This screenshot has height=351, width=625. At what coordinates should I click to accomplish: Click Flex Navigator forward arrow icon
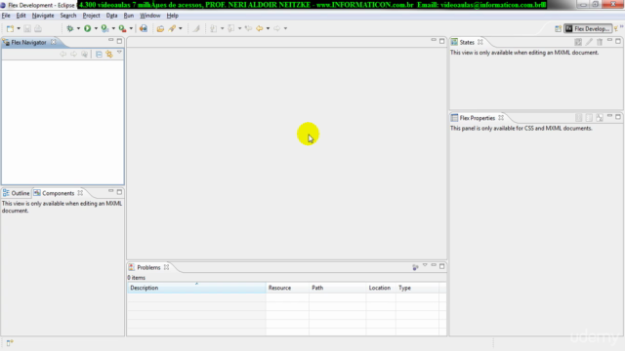(x=74, y=55)
